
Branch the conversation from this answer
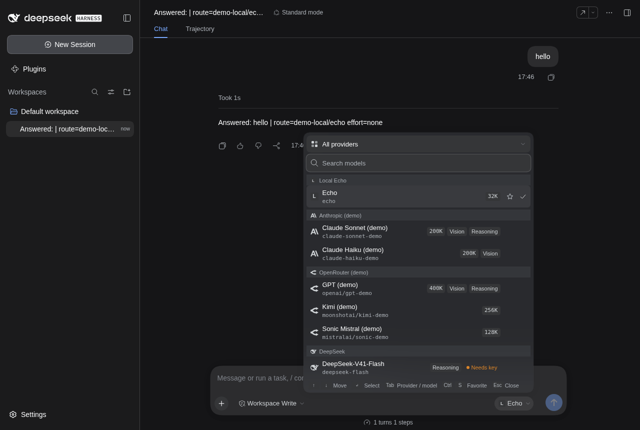click(276, 145)
